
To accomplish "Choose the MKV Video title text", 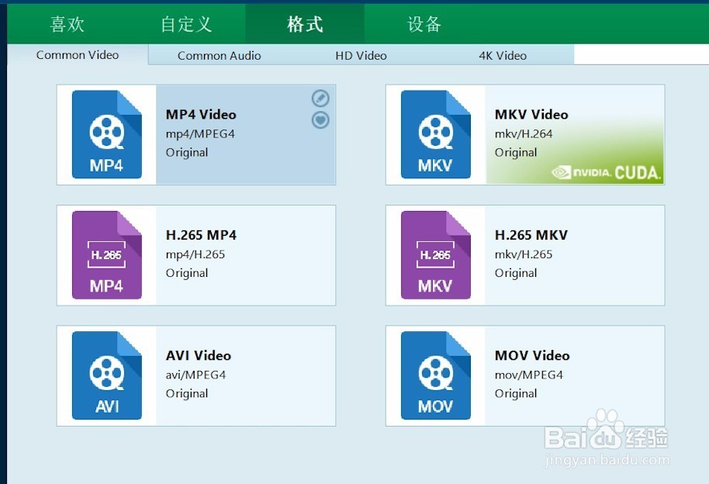I will (x=531, y=115).
